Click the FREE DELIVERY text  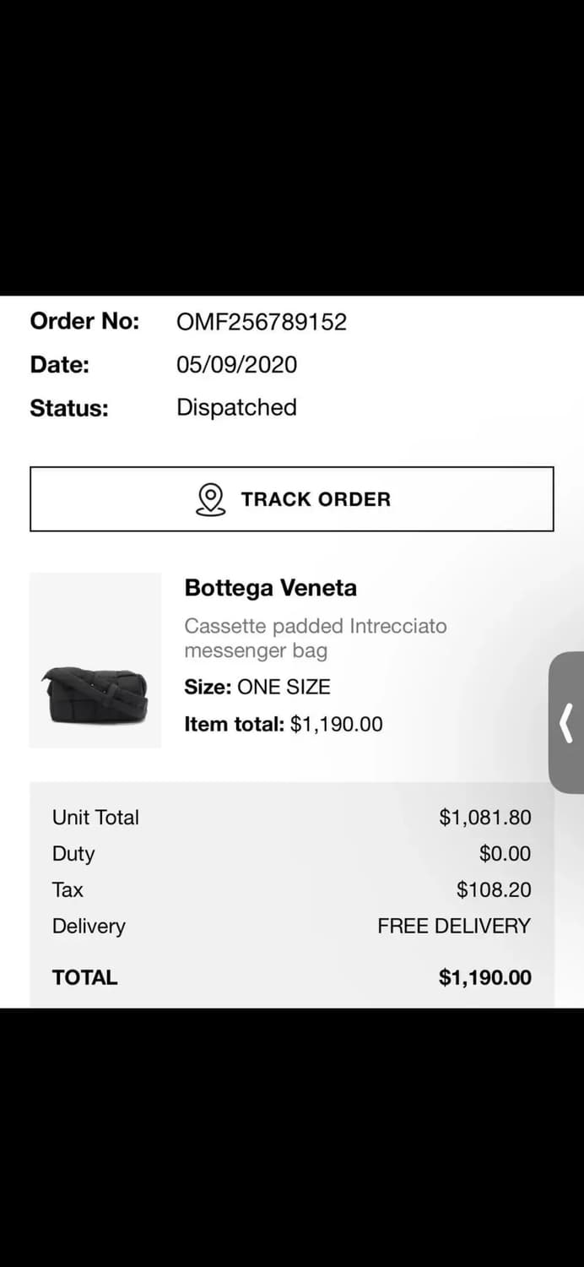coord(454,927)
